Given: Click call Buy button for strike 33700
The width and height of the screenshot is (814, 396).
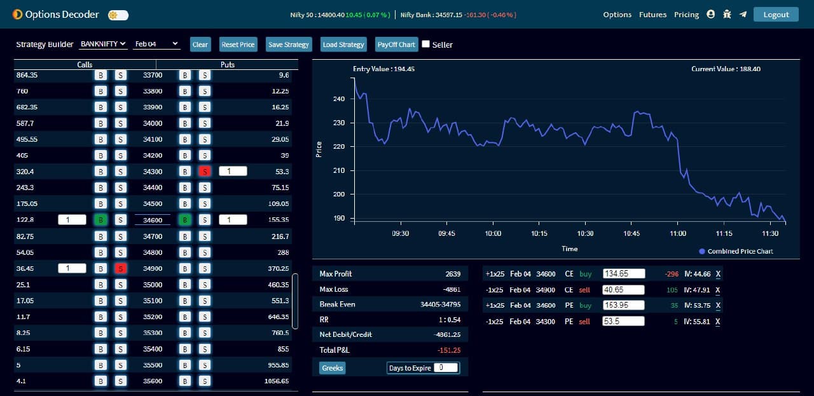Looking at the screenshot, I should [x=100, y=74].
